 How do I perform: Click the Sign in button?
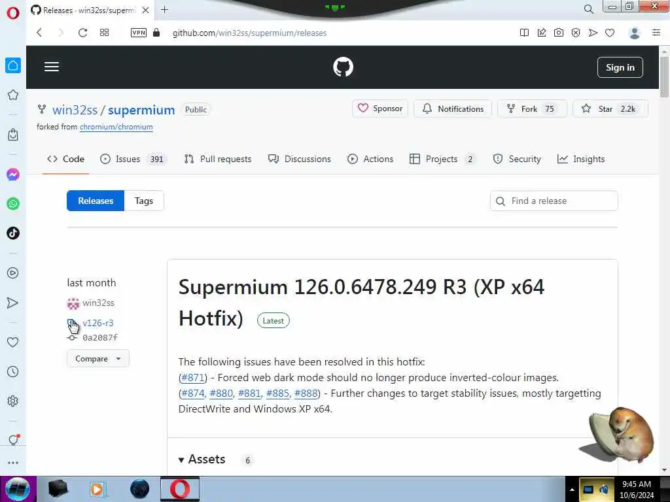620,67
